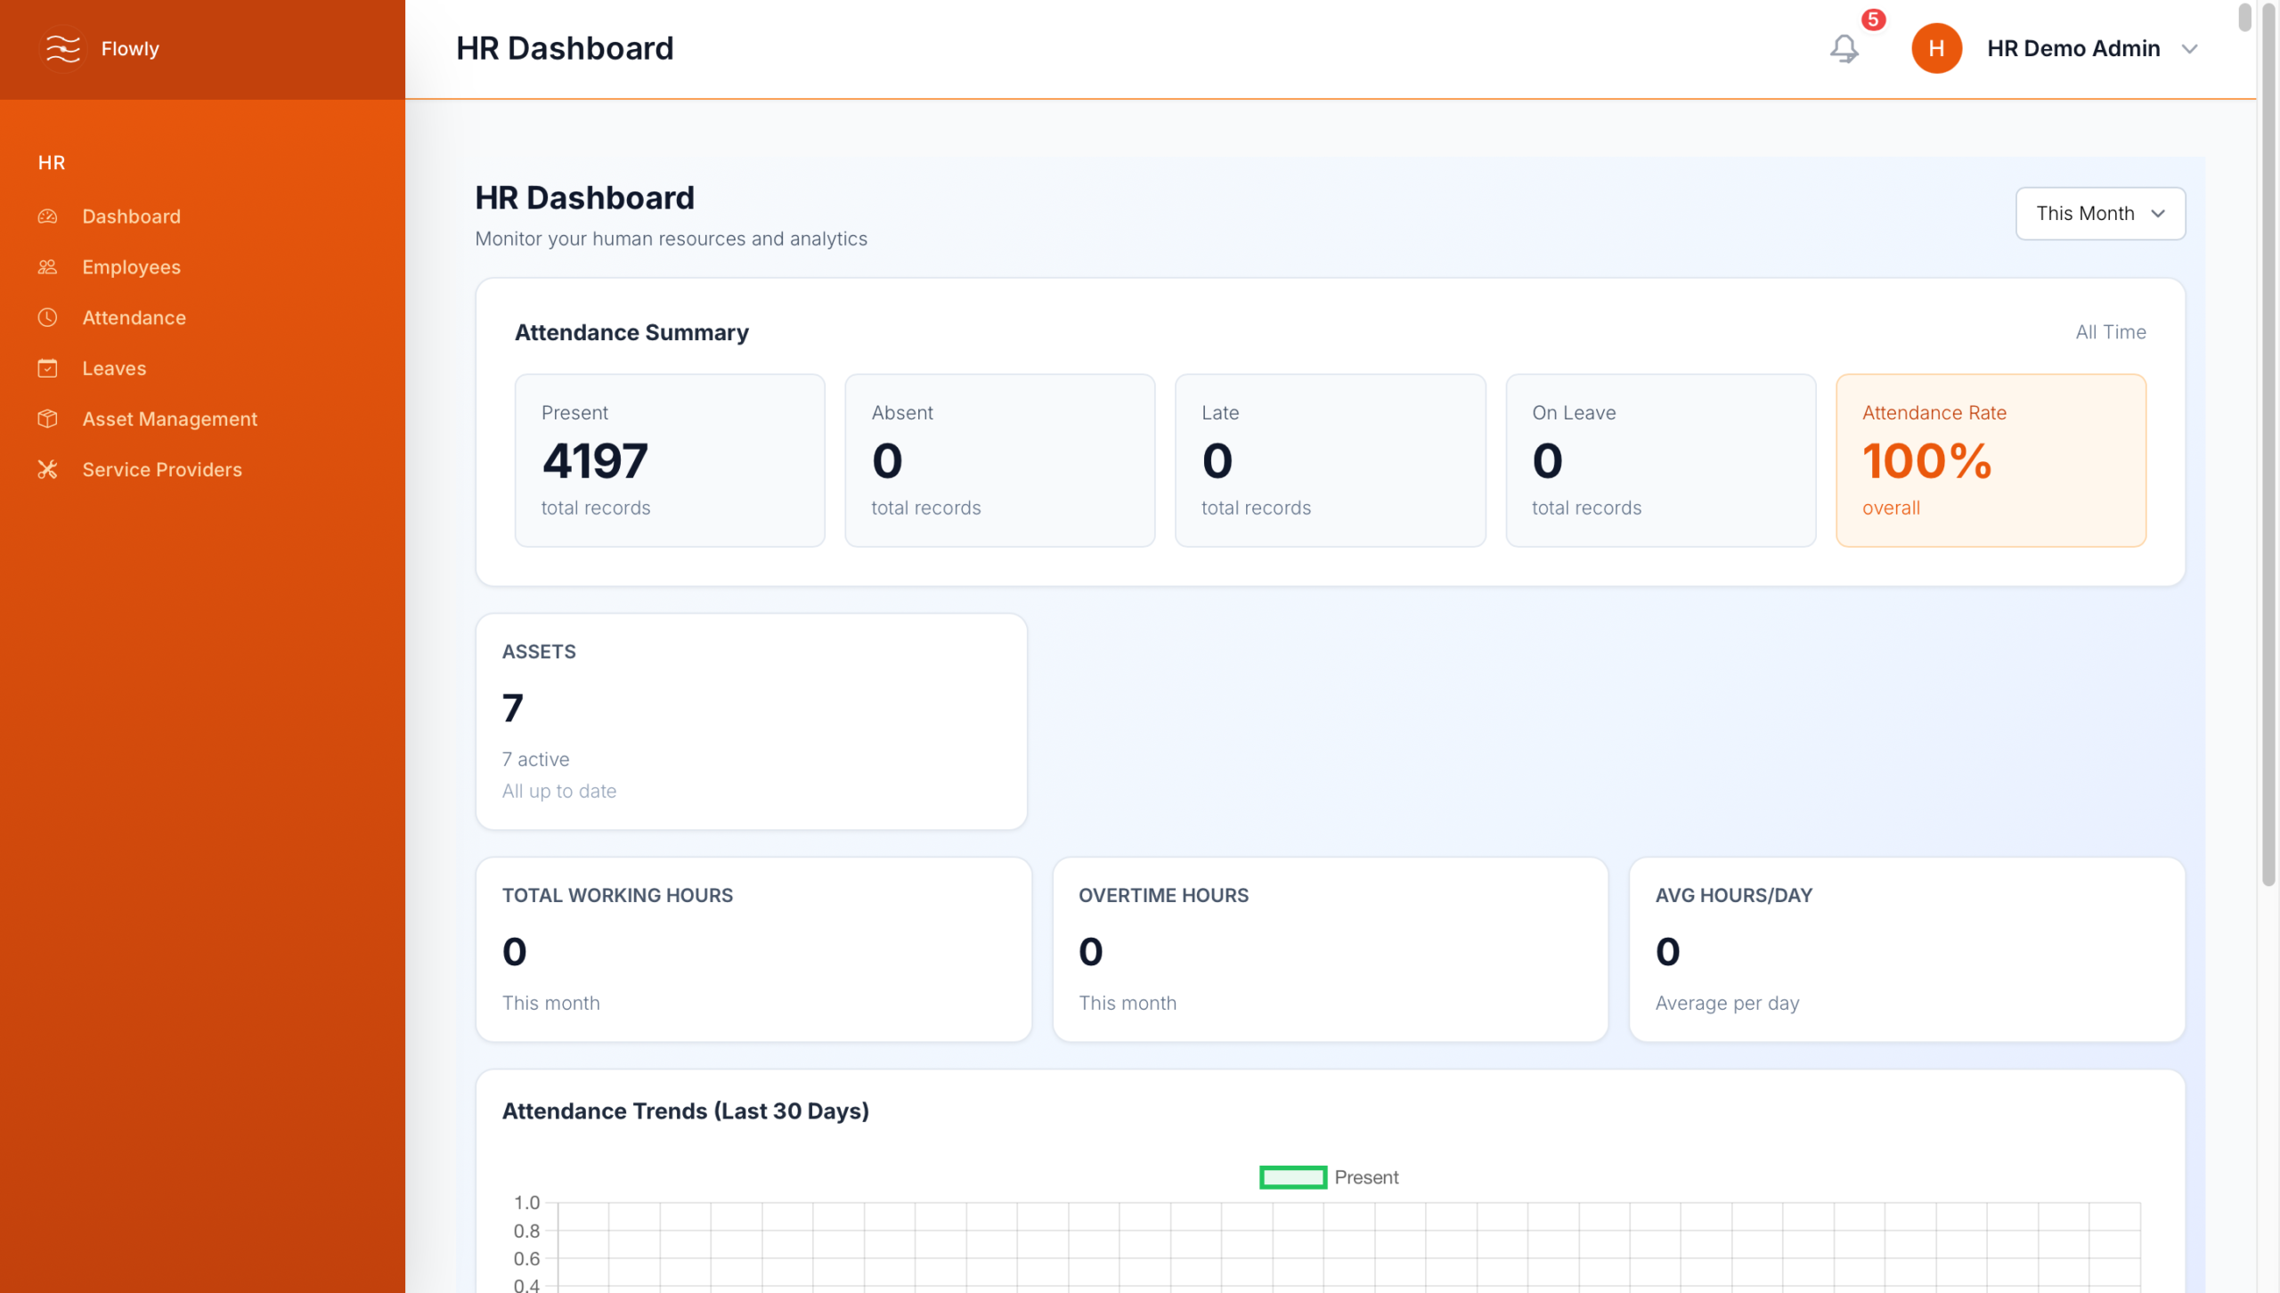Click the Attendance clock icon

[x=47, y=318]
